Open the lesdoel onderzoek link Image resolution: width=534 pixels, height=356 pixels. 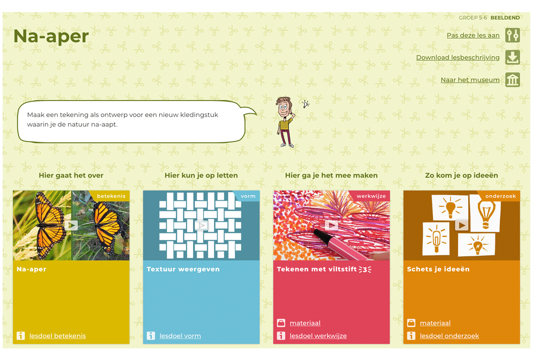(449, 336)
